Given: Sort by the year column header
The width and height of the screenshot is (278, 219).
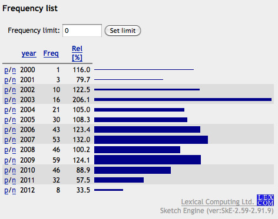Looking at the screenshot, I should [x=29, y=53].
